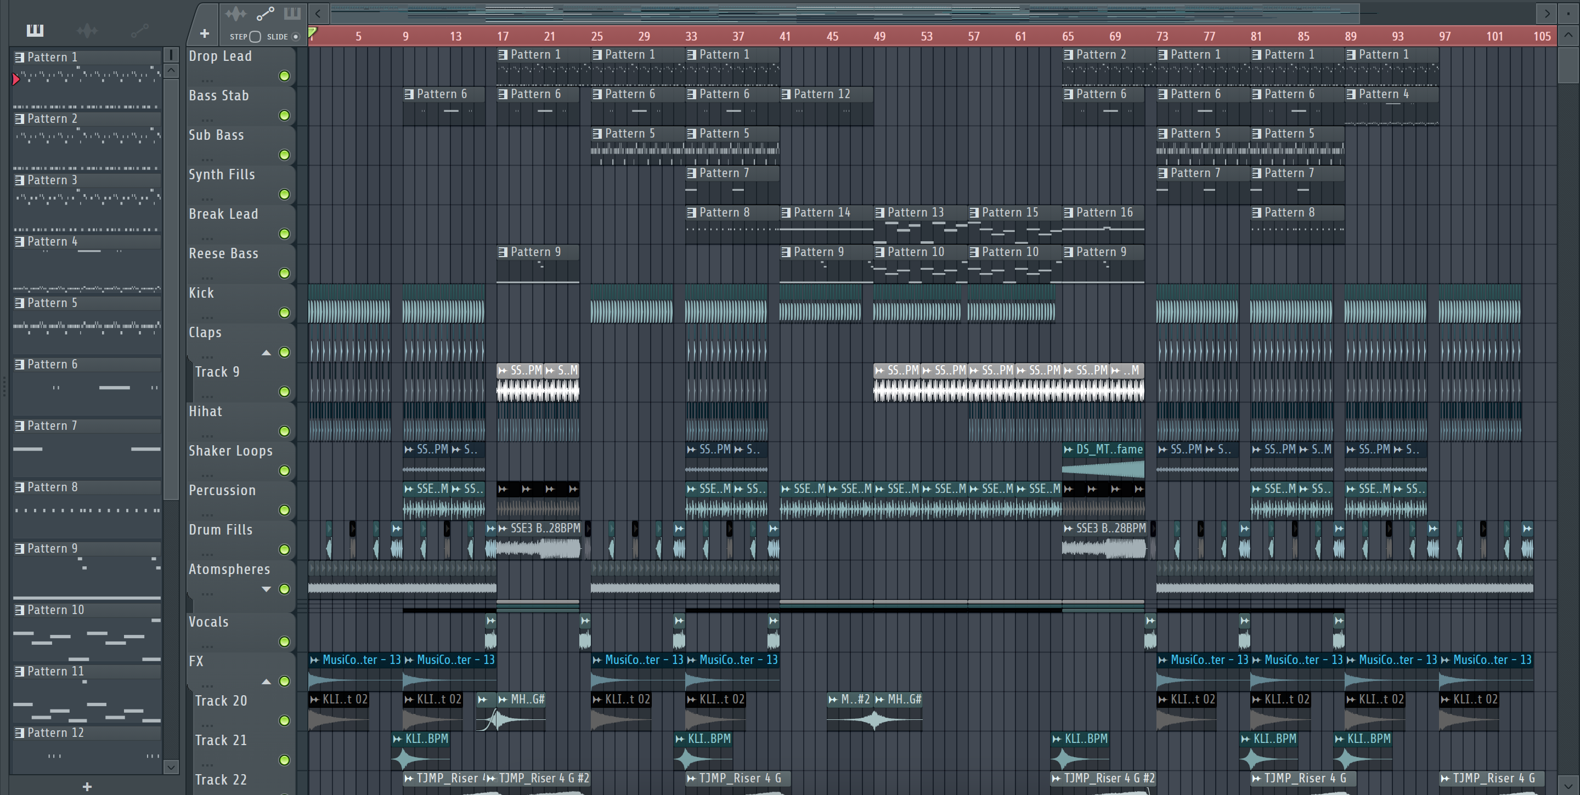Mute the Percussion track
This screenshot has width=1580, height=795.
pyautogui.click(x=285, y=510)
